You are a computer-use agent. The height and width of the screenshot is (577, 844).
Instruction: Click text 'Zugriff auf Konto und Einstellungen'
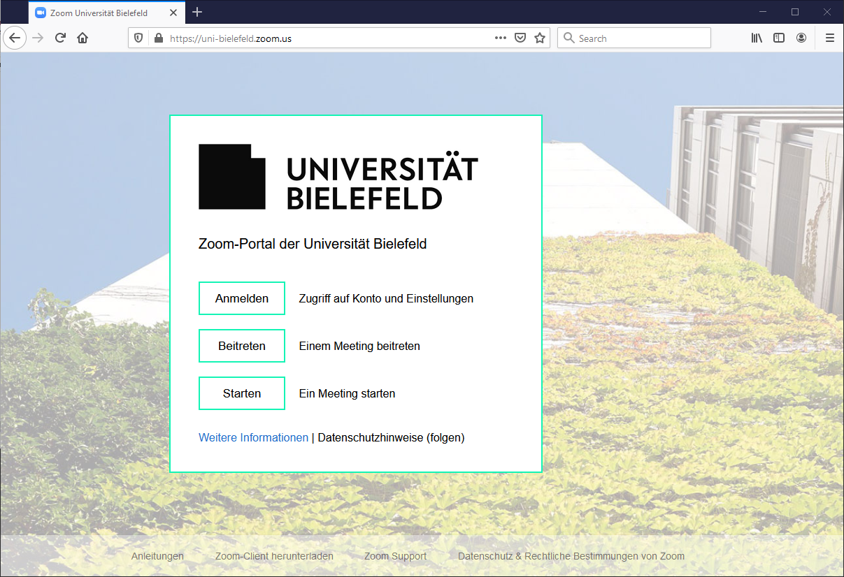[386, 298]
